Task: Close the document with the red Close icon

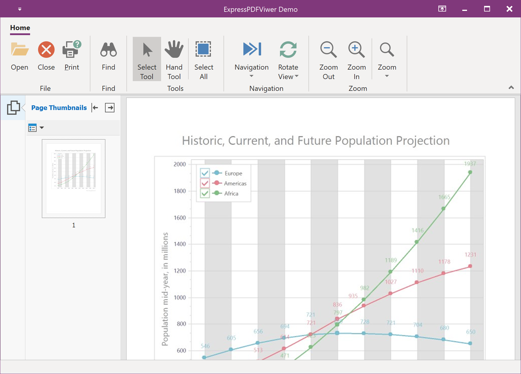Action: tap(46, 50)
